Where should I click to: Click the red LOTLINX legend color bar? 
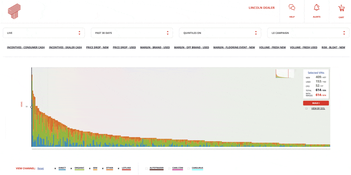coord(126,170)
